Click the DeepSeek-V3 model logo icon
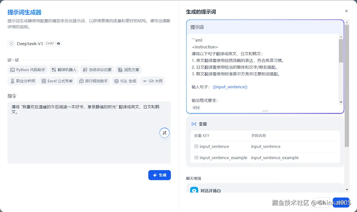Screen dimensions: 357x212 [x=11, y=43]
